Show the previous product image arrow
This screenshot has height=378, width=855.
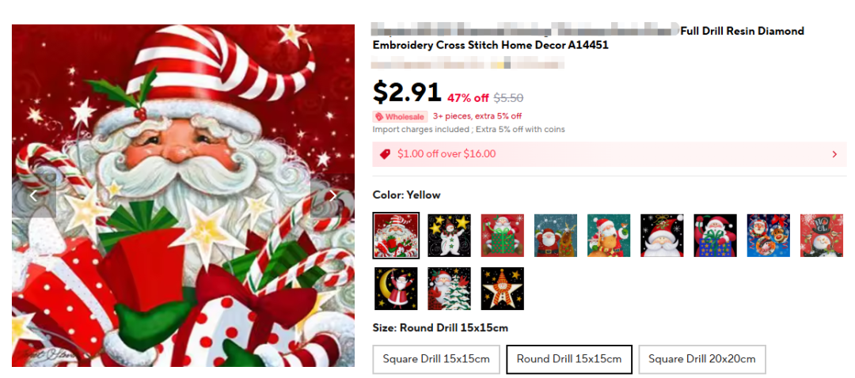coord(34,195)
